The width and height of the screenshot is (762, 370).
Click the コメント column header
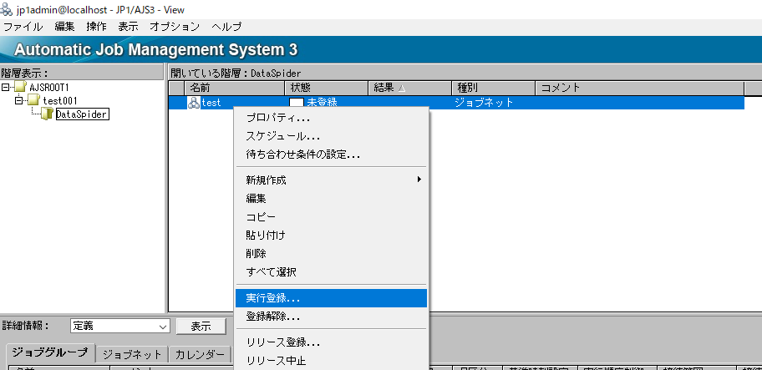coord(639,88)
